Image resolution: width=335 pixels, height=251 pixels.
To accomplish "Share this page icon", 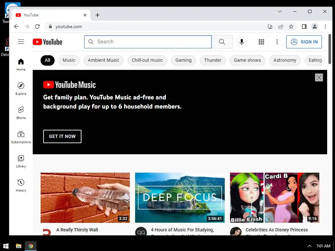I will [280, 26].
